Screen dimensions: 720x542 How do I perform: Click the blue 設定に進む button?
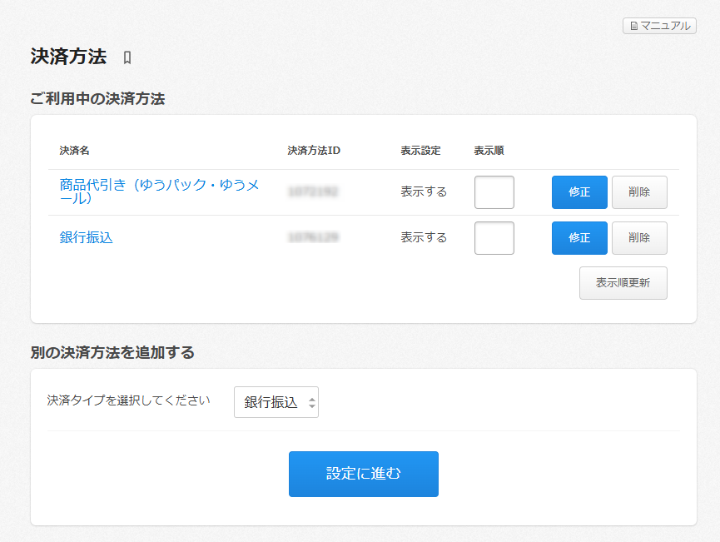click(363, 474)
